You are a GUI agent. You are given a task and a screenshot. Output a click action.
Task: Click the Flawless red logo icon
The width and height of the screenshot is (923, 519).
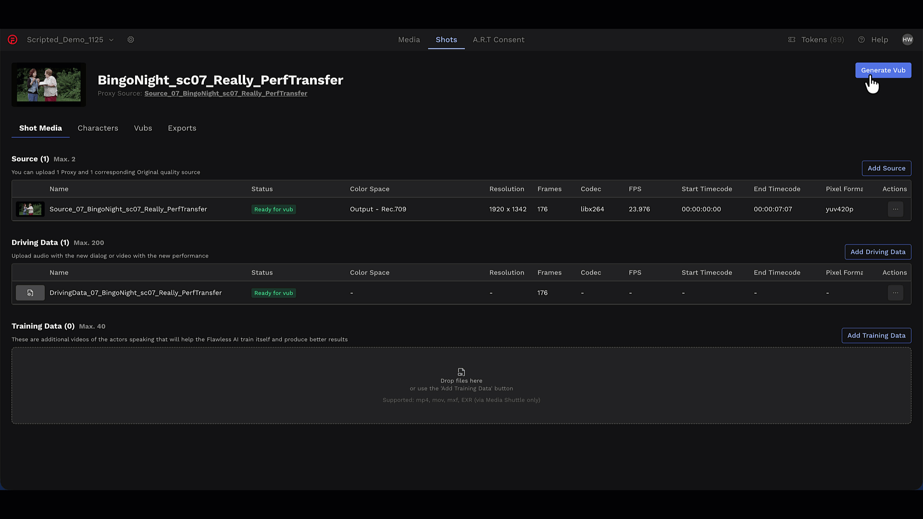point(12,40)
